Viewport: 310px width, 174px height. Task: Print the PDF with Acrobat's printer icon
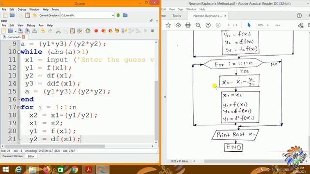(188, 25)
